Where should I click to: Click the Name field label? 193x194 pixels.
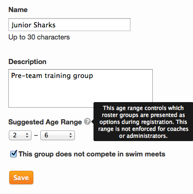point(18,10)
